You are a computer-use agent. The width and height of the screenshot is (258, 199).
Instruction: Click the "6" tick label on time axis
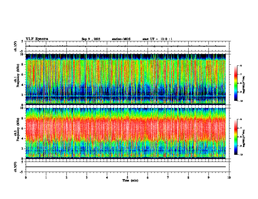[148, 178]
